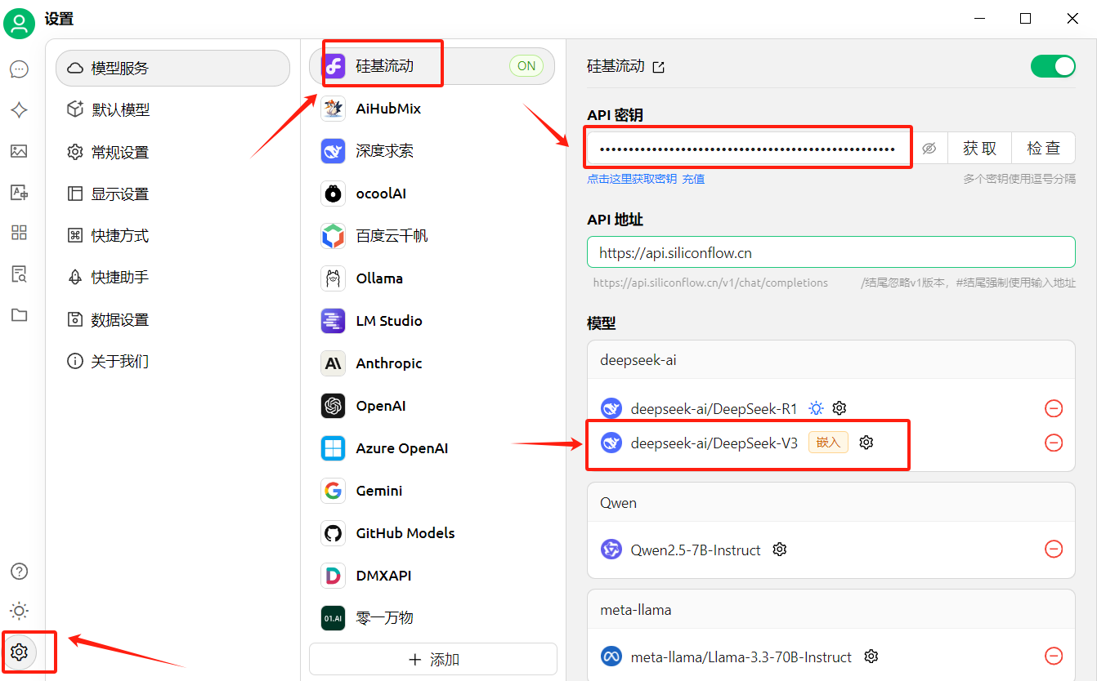Click the 添加 provider button
The image size is (1097, 681).
(433, 659)
